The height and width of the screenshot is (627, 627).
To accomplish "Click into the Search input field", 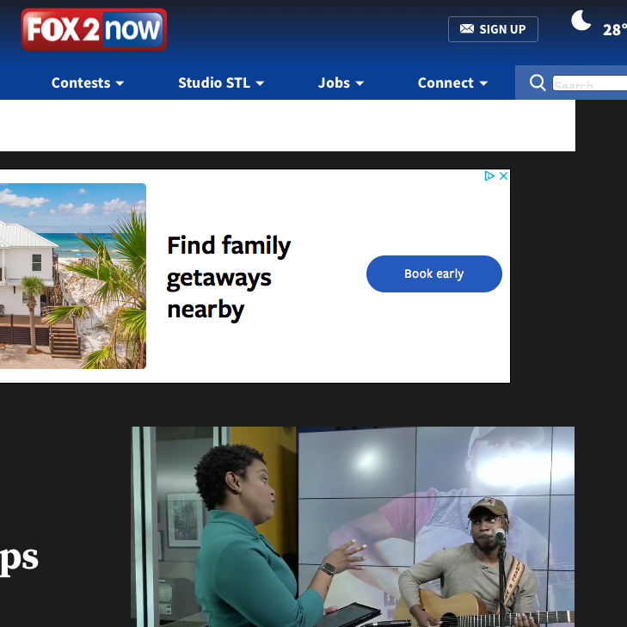I will tap(590, 83).
